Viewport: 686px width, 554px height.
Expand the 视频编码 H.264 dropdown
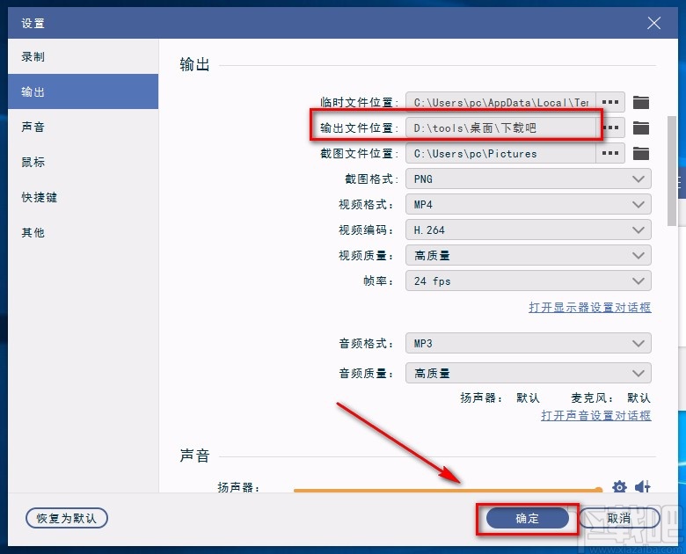point(528,230)
